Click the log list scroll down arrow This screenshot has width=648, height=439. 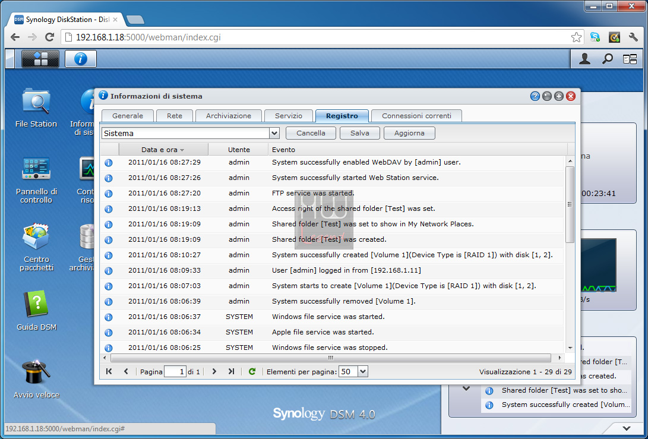point(570,348)
